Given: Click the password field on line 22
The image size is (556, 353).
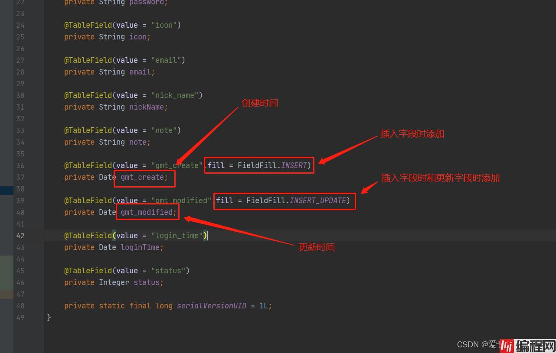Looking at the screenshot, I should click(x=147, y=3).
